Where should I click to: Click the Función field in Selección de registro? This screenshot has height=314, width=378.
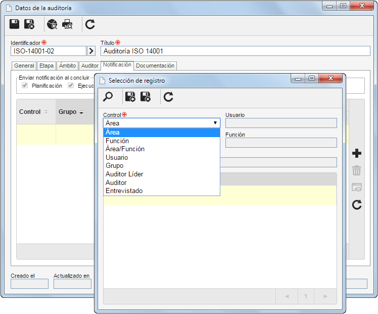[x=281, y=143]
